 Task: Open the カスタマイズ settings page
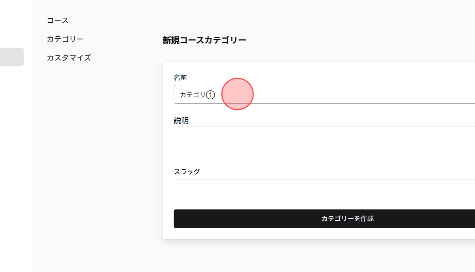(69, 58)
